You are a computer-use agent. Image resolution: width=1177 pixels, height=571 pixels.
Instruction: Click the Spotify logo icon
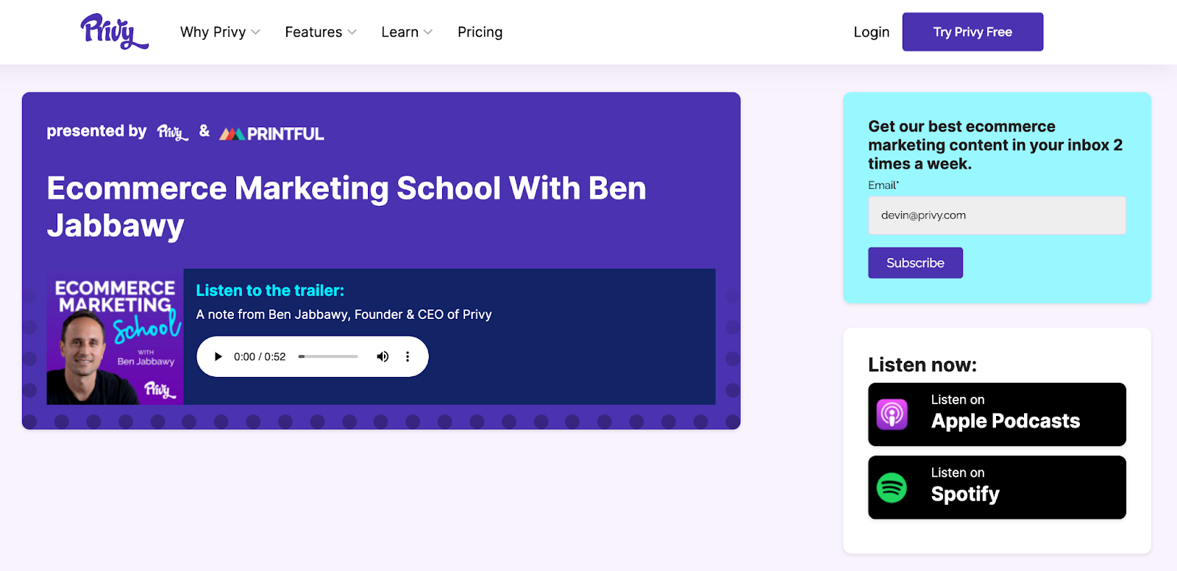coord(892,488)
